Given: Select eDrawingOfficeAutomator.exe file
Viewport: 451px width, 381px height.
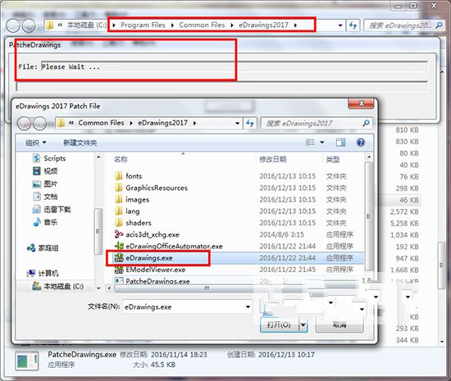Looking at the screenshot, I should [x=169, y=247].
